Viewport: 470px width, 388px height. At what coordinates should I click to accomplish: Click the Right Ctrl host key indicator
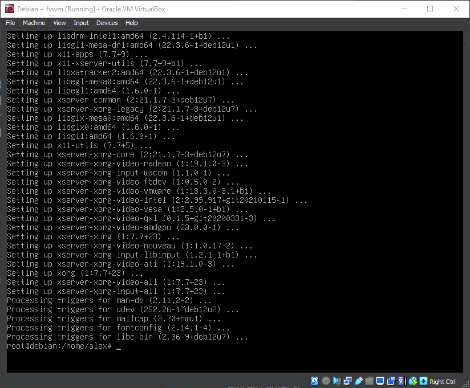(x=442, y=381)
